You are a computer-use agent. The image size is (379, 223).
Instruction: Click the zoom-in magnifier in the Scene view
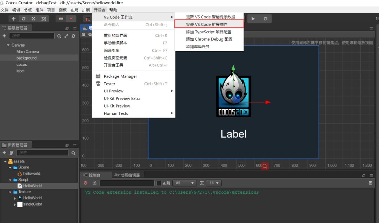click(84, 35)
